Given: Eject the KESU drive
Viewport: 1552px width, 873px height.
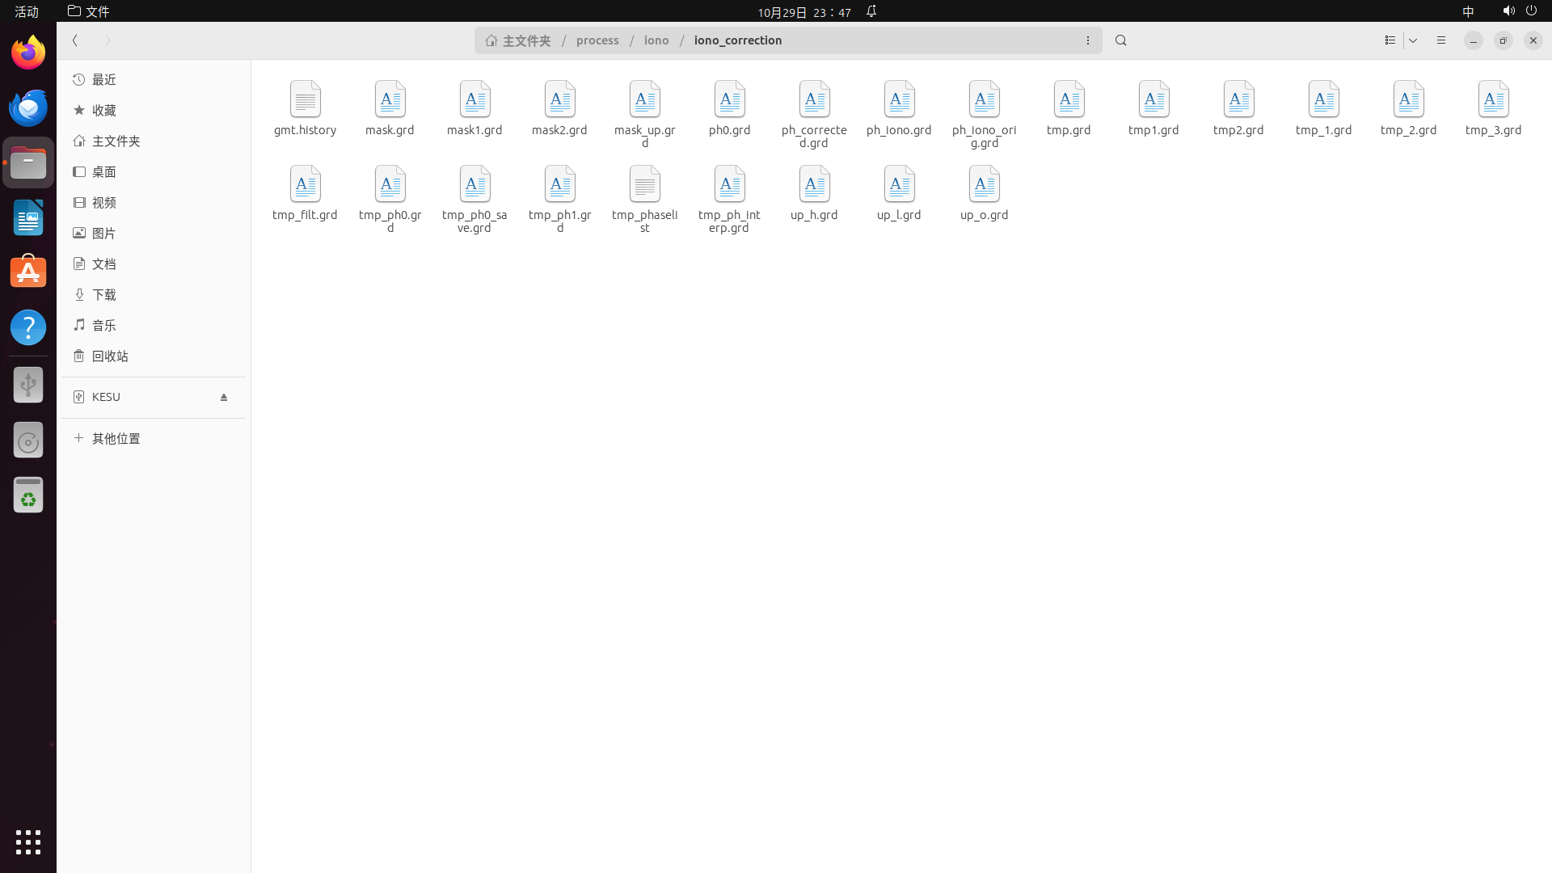Looking at the screenshot, I should click(x=224, y=397).
